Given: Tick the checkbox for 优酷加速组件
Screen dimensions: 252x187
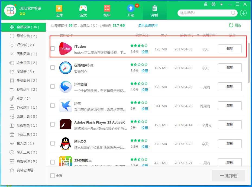Looking at the screenshot, I should click(53, 67).
